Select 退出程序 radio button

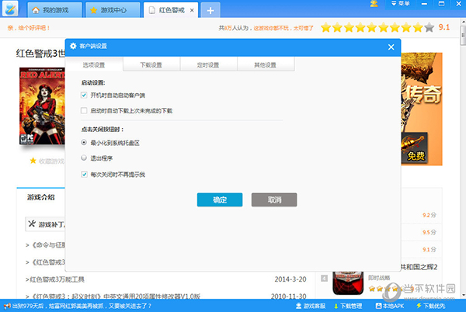pos(84,158)
